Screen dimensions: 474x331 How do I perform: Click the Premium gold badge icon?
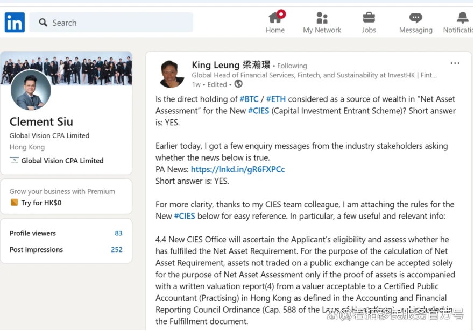pos(14,203)
